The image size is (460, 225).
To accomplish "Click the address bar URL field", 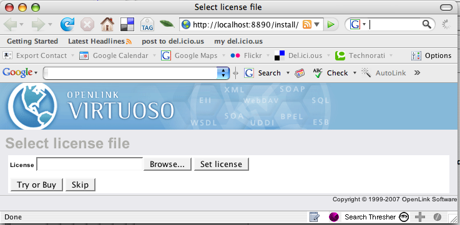I will [x=246, y=24].
